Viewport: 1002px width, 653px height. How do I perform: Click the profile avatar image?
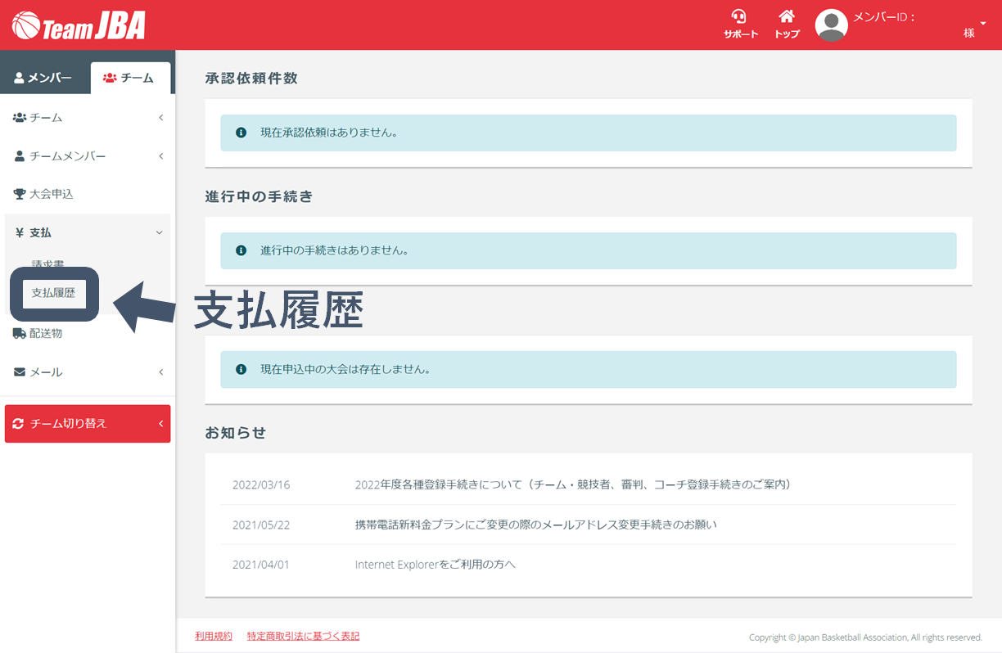(x=830, y=25)
